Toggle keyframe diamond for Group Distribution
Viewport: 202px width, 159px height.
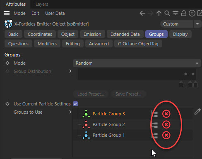click(x=7, y=71)
